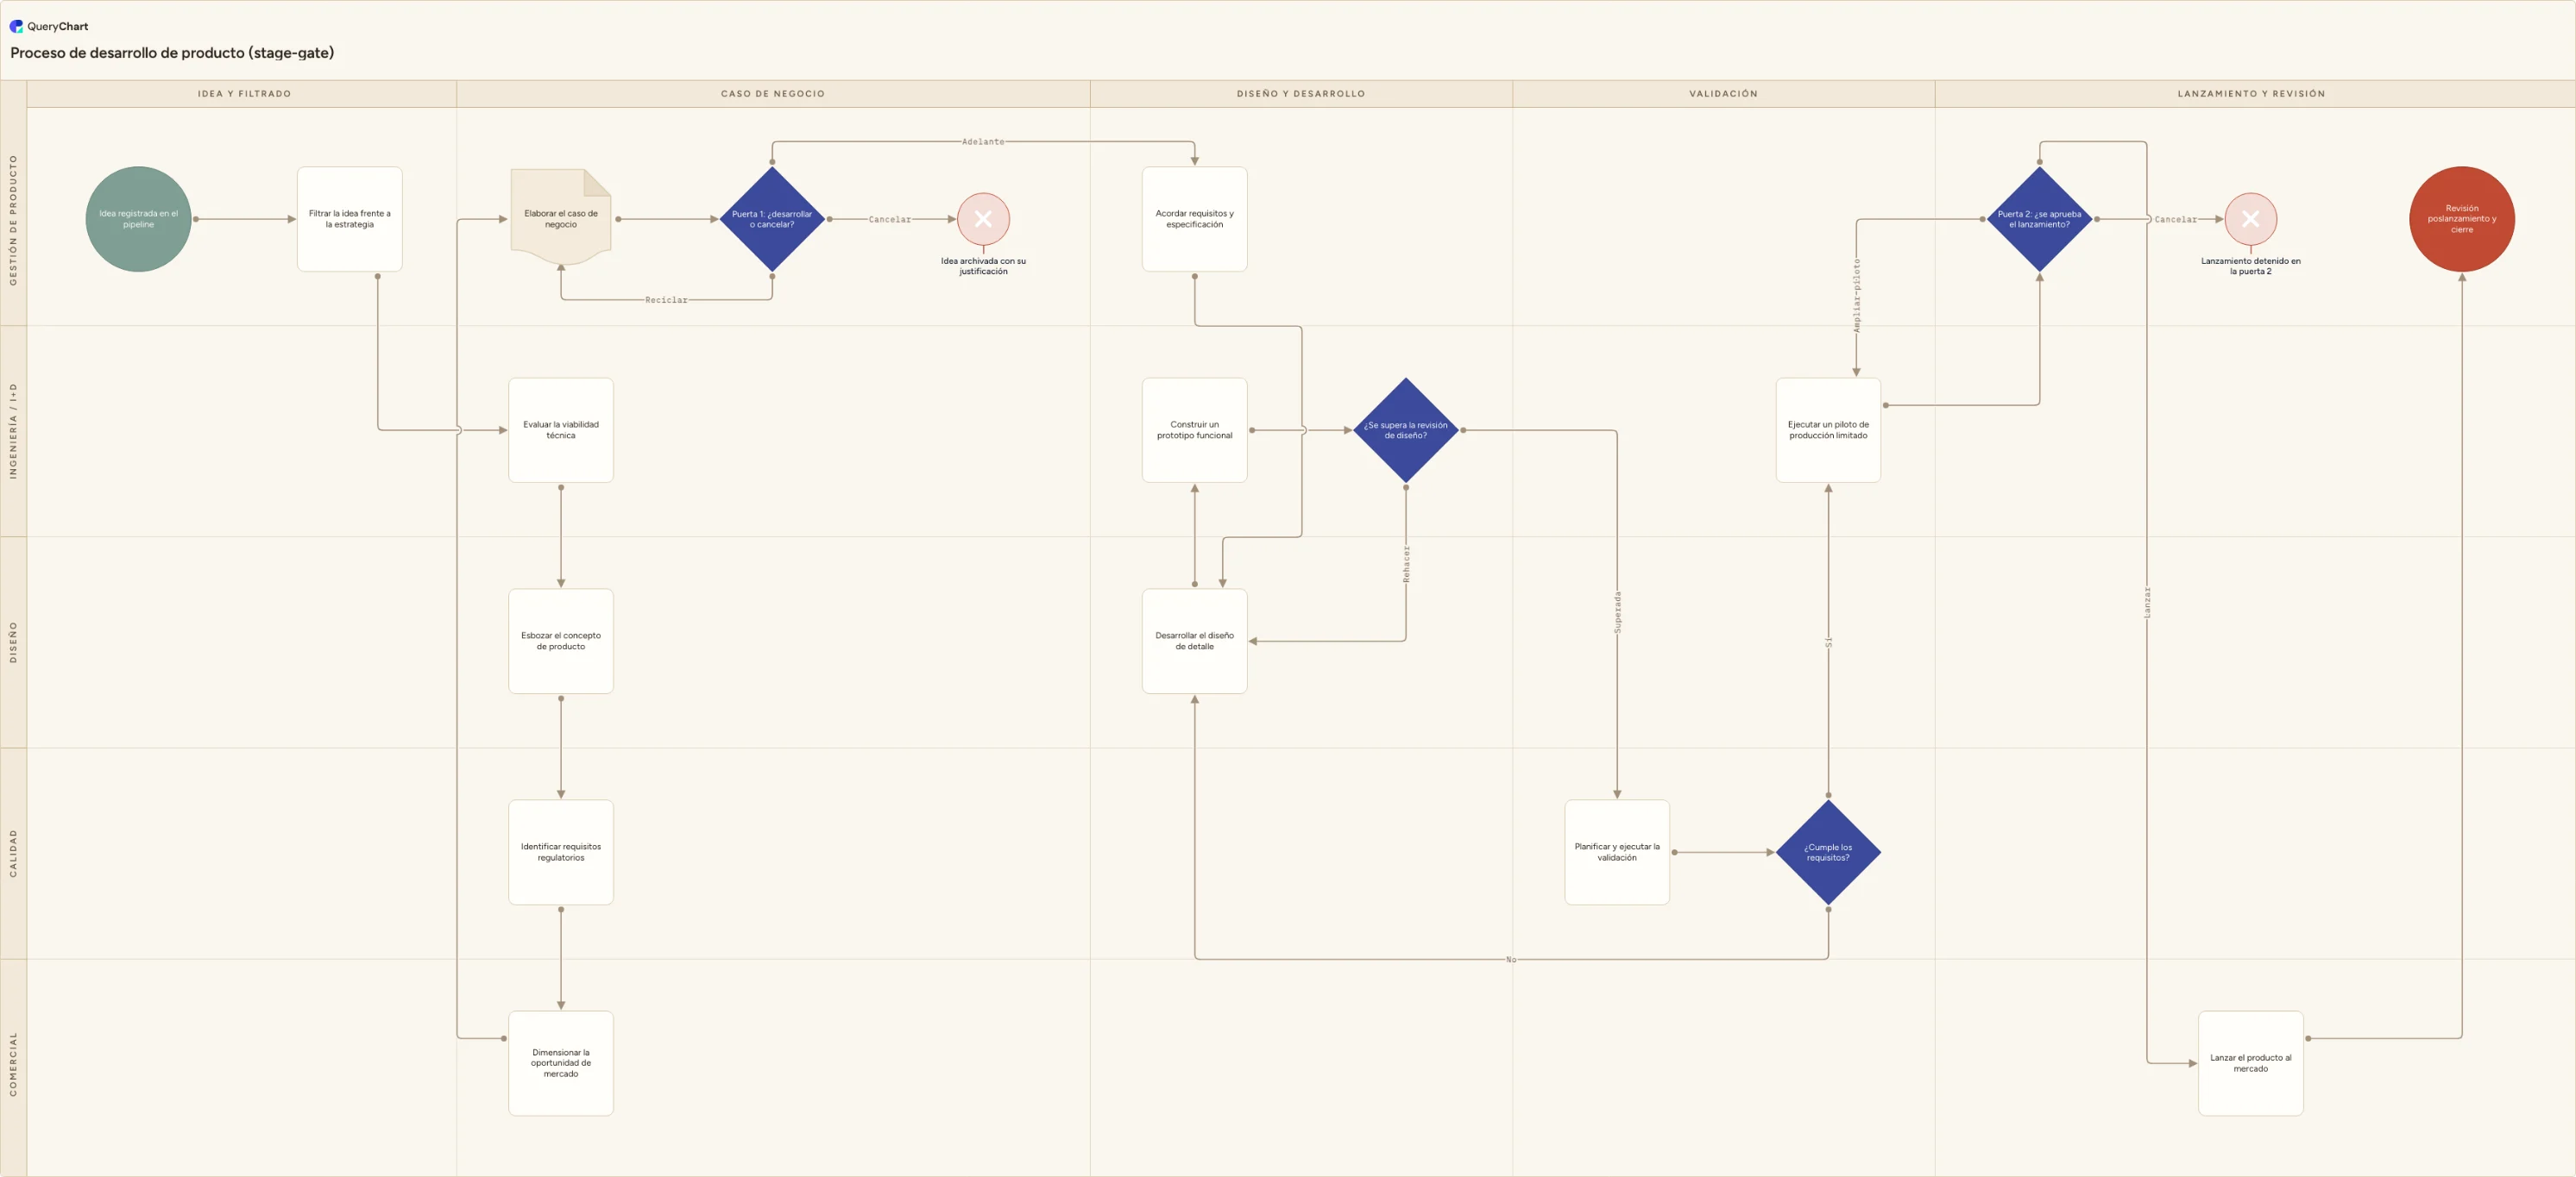Screen dimensions: 2576x1177
Task: Click the 'Rehacer' edge label
Action: pyautogui.click(x=1406, y=565)
